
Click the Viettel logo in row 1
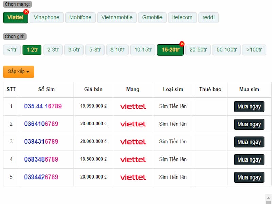point(133,106)
